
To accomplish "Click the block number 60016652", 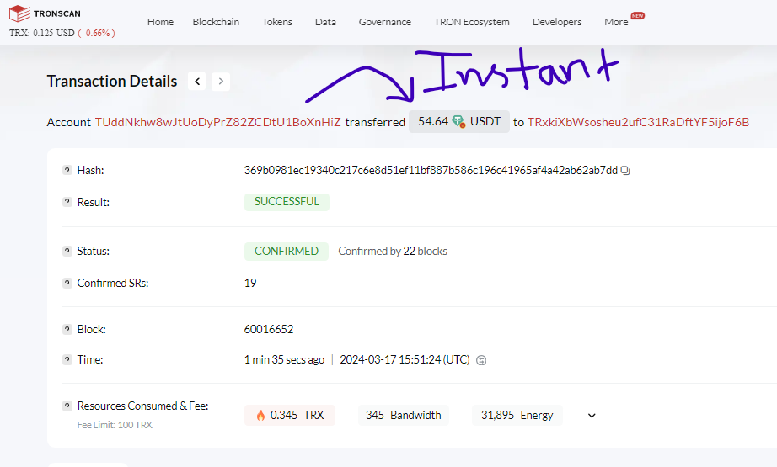I will click(x=269, y=330).
